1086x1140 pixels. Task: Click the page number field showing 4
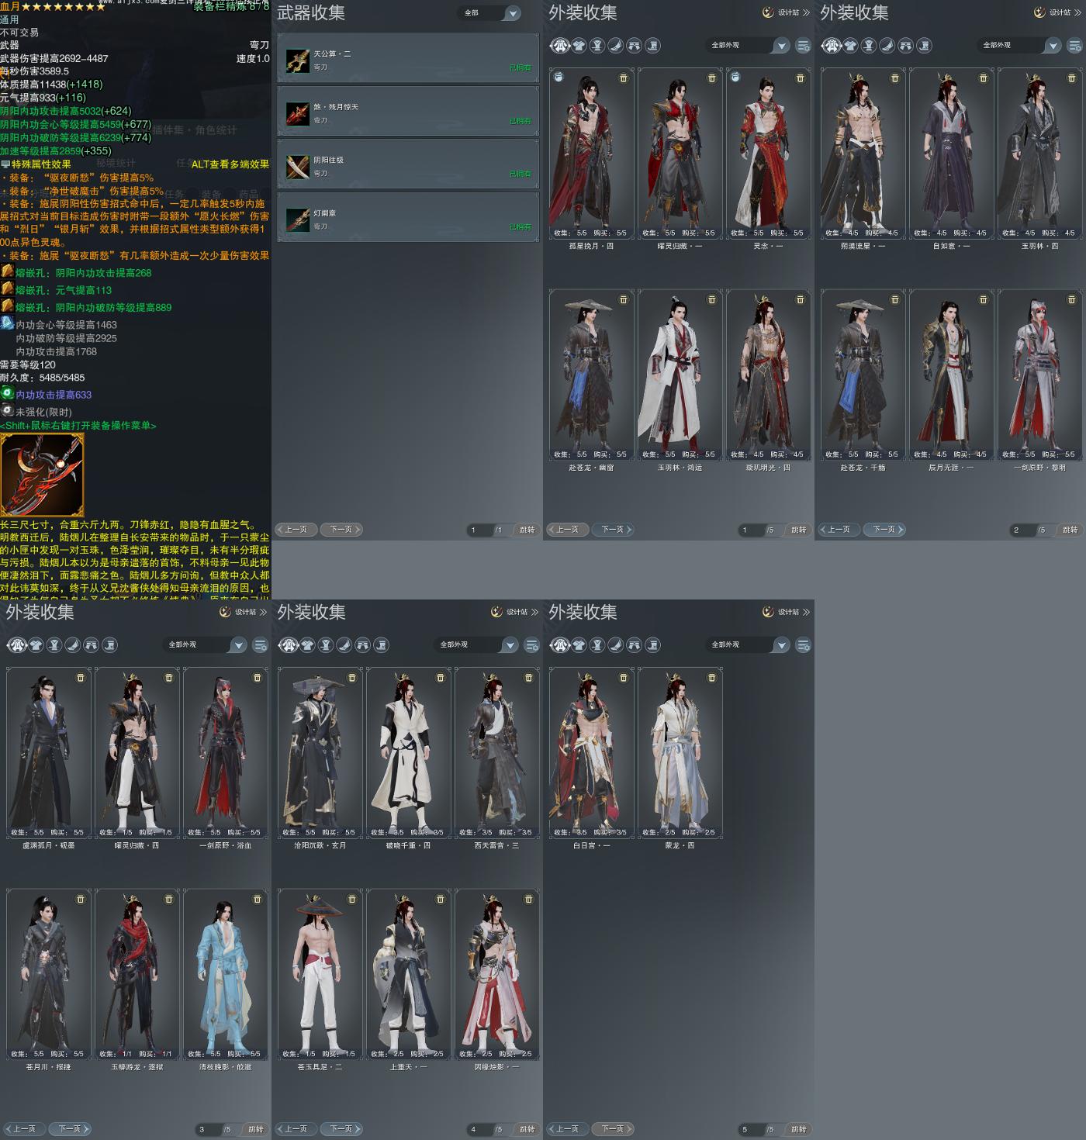click(479, 1130)
